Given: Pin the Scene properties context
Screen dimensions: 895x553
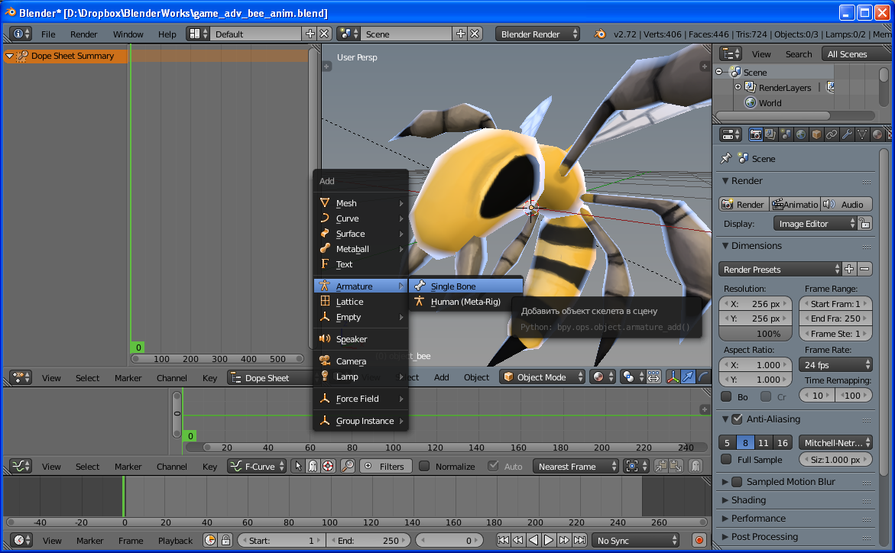Looking at the screenshot, I should (x=726, y=159).
